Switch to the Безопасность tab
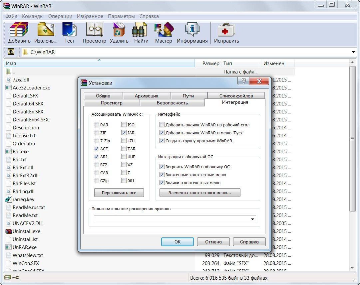This screenshot has height=285, width=360. click(172, 103)
